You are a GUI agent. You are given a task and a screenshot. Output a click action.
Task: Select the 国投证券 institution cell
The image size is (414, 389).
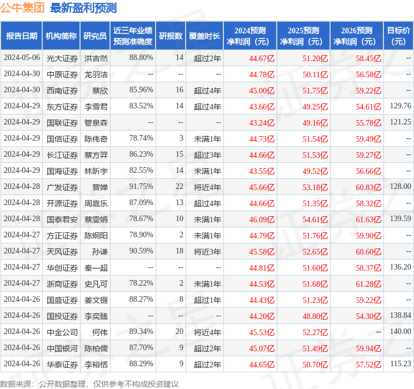coord(62,316)
